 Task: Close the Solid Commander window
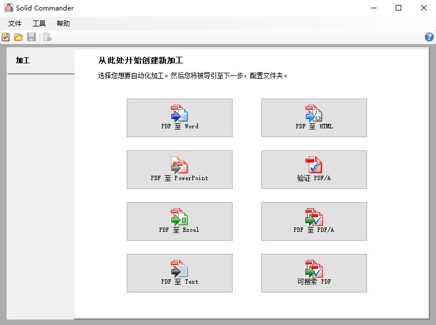click(x=423, y=8)
